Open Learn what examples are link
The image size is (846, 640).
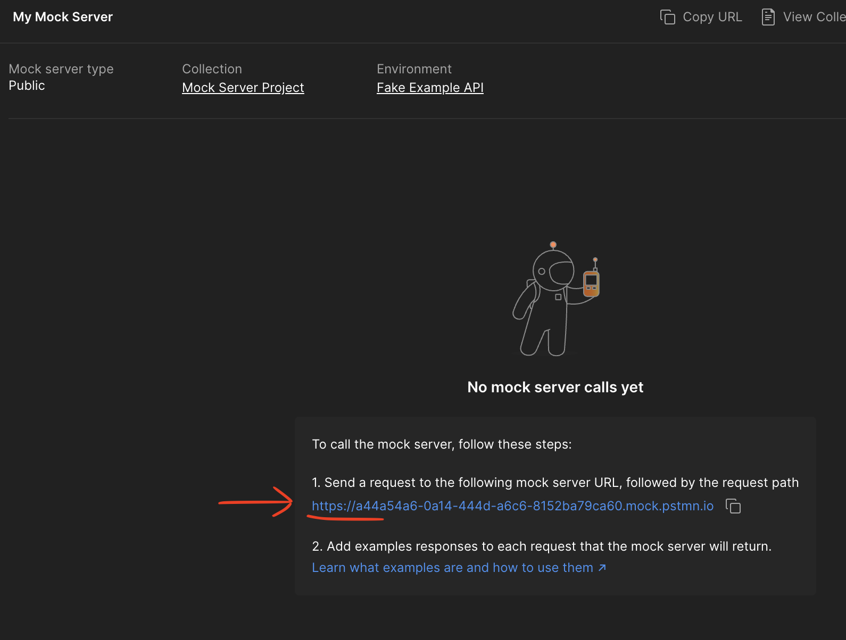(x=452, y=568)
